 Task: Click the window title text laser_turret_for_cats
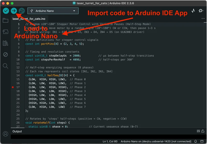pyautogui.click(x=92, y=3)
